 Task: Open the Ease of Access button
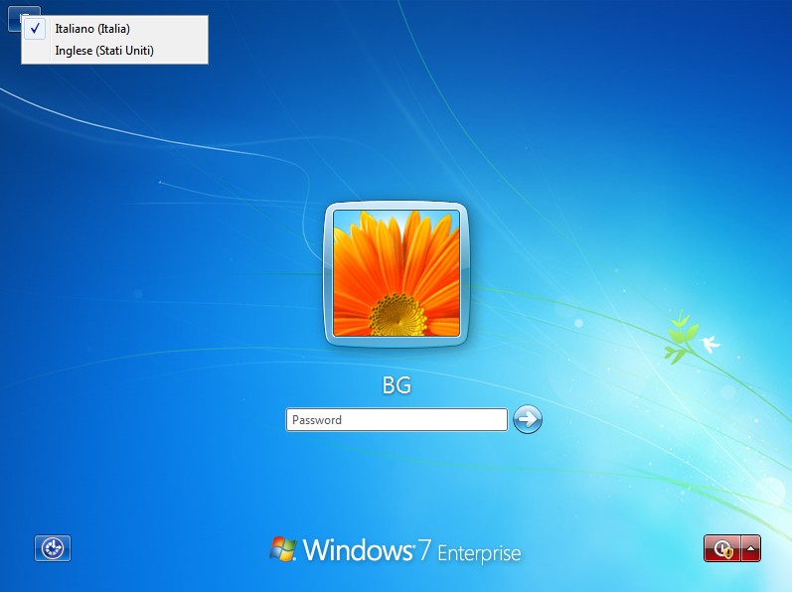[x=53, y=548]
